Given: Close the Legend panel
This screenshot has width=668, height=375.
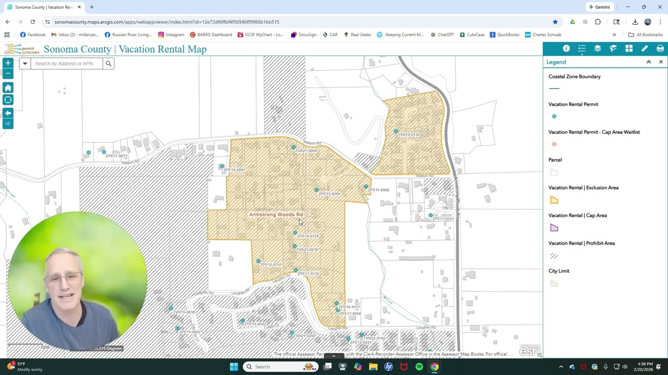Looking at the screenshot, I should coord(661,62).
